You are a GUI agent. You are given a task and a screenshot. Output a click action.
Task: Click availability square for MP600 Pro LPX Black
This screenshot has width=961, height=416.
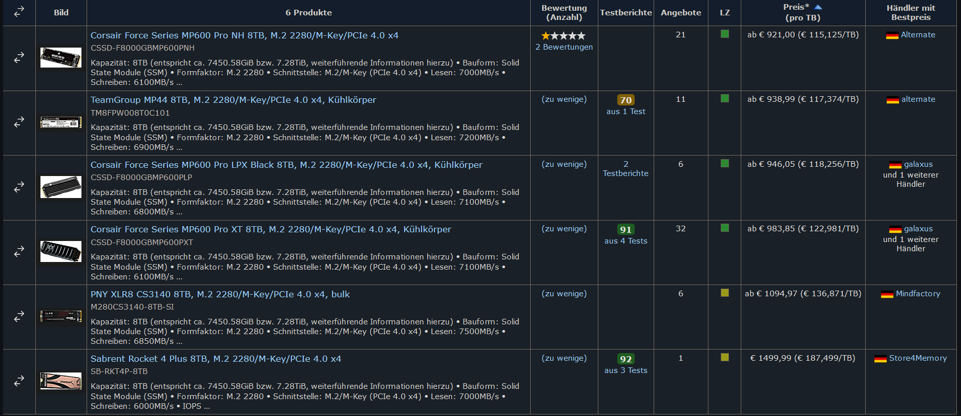click(x=724, y=163)
